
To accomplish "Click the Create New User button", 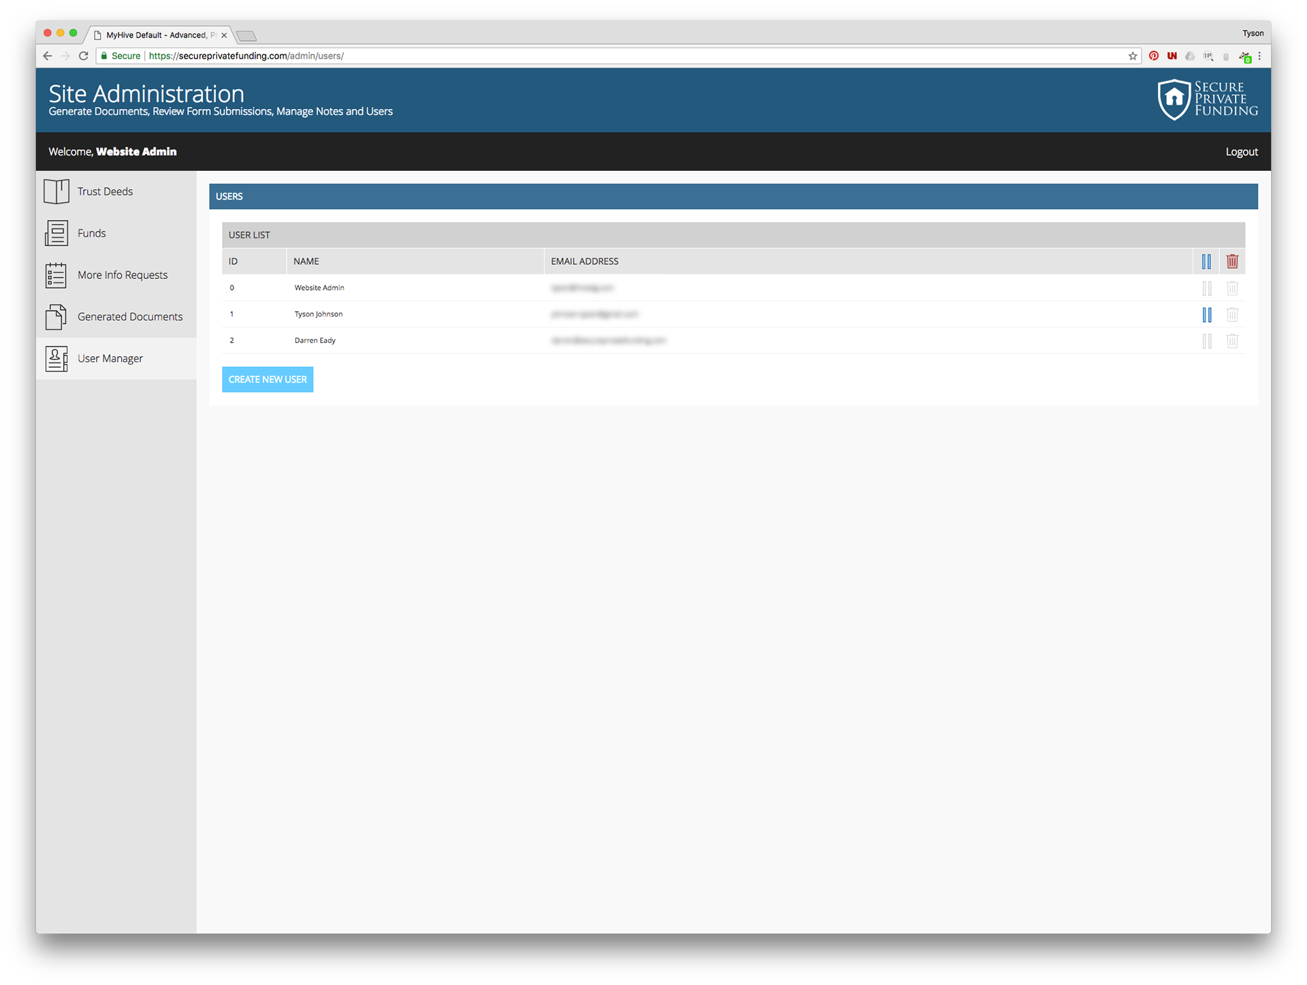I will coord(268,379).
